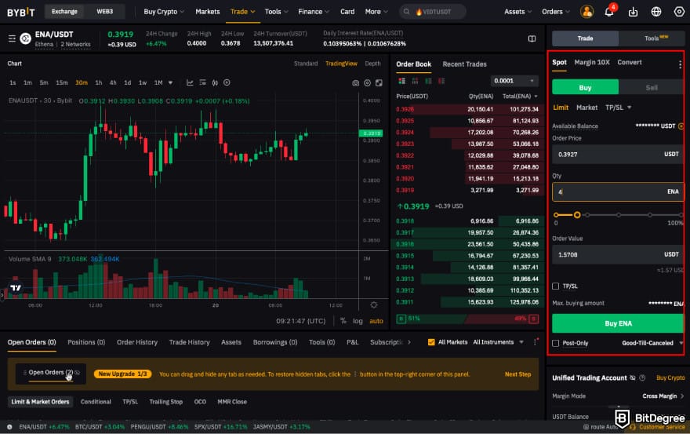The height and width of the screenshot is (434, 690).
Task: Enable the Post-Only checkbox
Action: [556, 343]
